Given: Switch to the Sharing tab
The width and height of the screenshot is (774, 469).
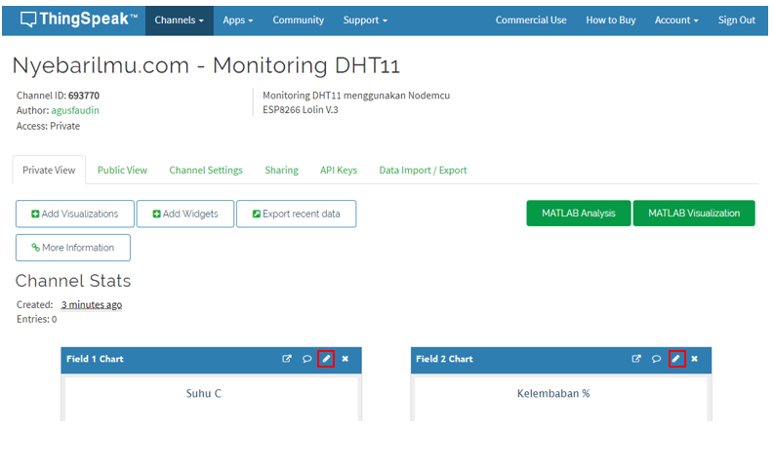Looking at the screenshot, I should pos(281,170).
